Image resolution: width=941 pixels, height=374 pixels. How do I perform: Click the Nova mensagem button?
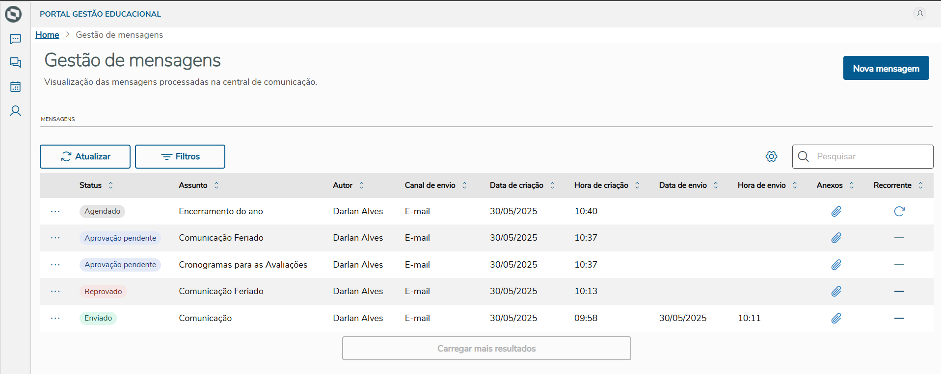pyautogui.click(x=886, y=68)
